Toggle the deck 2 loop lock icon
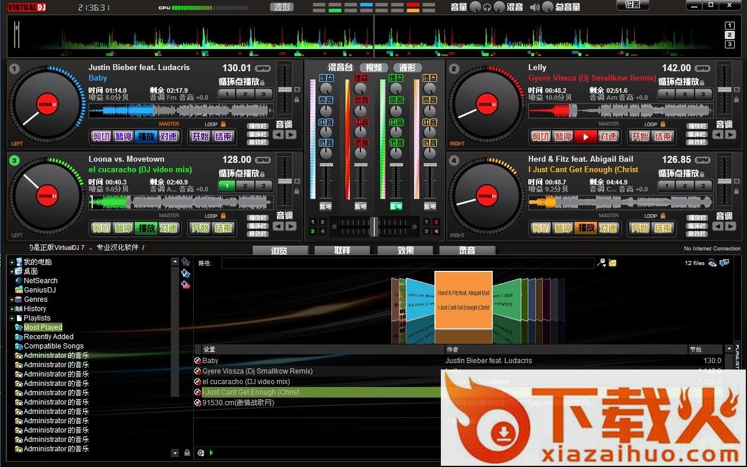The height and width of the screenshot is (467, 747). [662, 124]
